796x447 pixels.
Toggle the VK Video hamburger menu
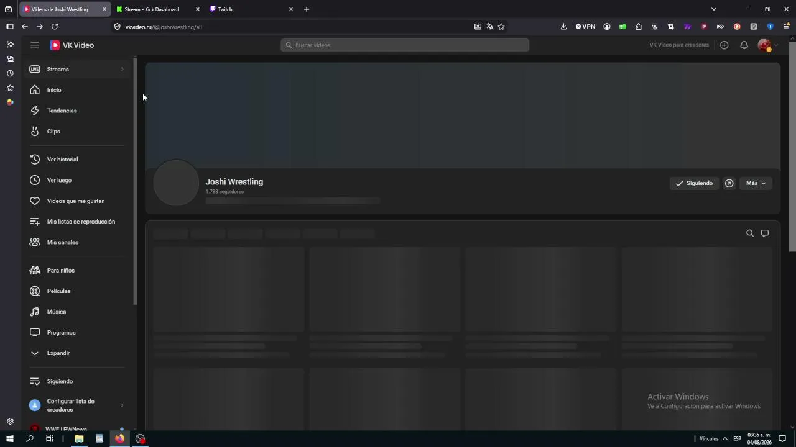35,45
